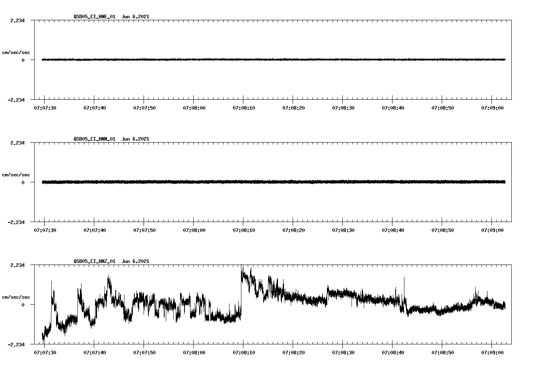Click the 07:08:10 time label under HNZ plot
Image resolution: width=540 pixels, height=367 pixels.
pos(244,353)
